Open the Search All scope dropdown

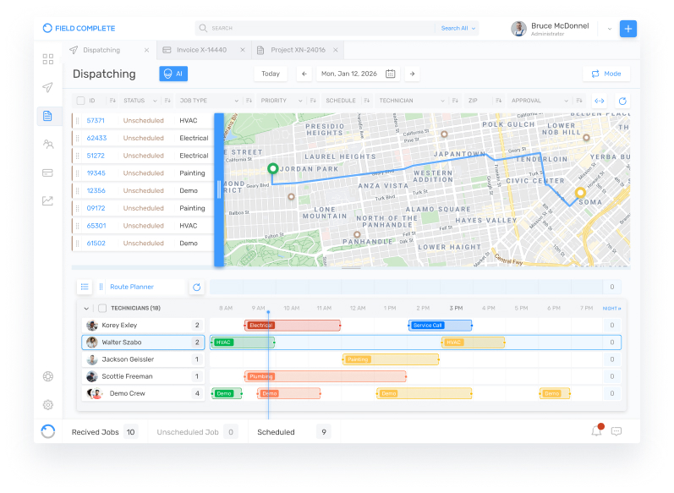458,29
